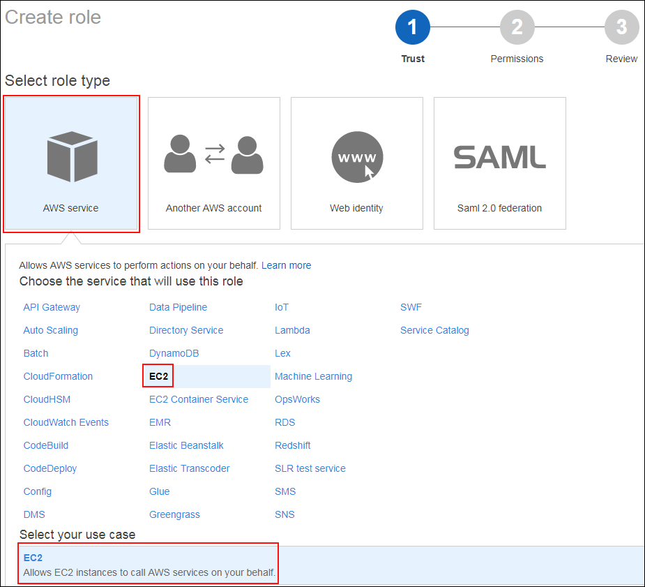645x587 pixels.
Task: Click the Lambda service link
Action: (292, 330)
